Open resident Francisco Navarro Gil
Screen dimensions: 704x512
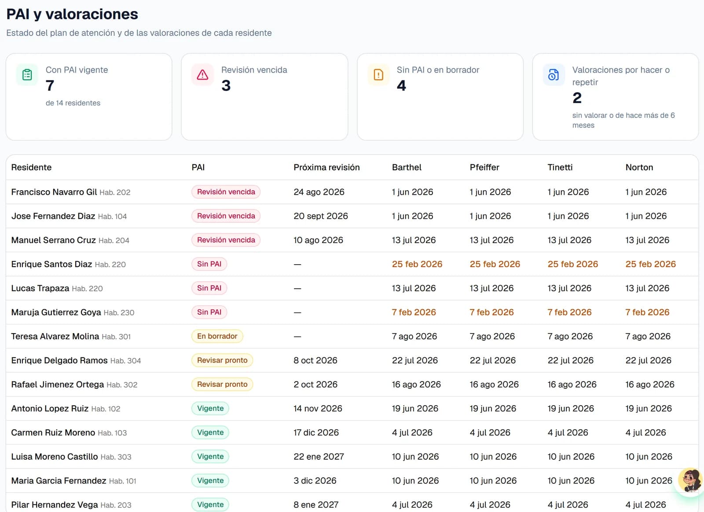click(x=54, y=192)
